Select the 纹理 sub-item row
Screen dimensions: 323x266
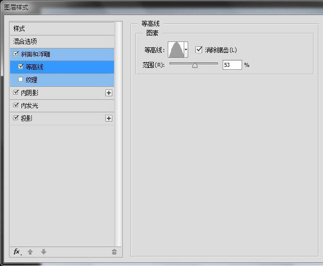(62, 80)
